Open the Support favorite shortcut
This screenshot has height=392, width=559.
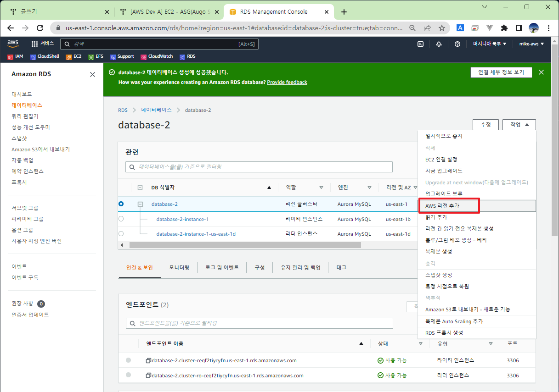point(122,56)
